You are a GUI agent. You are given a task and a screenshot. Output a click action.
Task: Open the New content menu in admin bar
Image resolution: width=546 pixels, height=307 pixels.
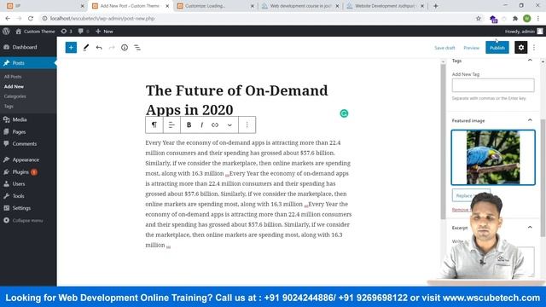104,32
